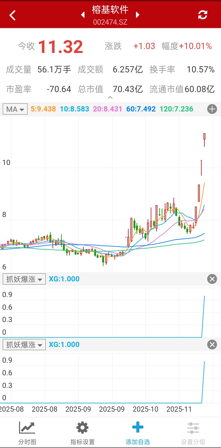The image size is (221, 448).
Task: Expand the MA indicator dropdown
Action: tap(15, 109)
